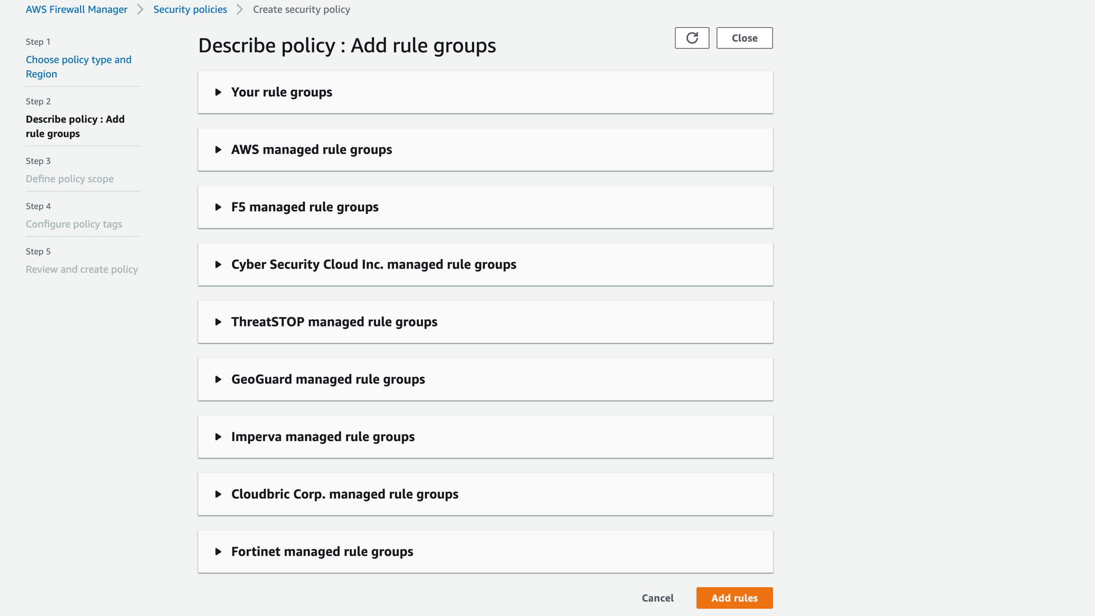
Task: Click the refresh icon button
Action: pos(691,38)
